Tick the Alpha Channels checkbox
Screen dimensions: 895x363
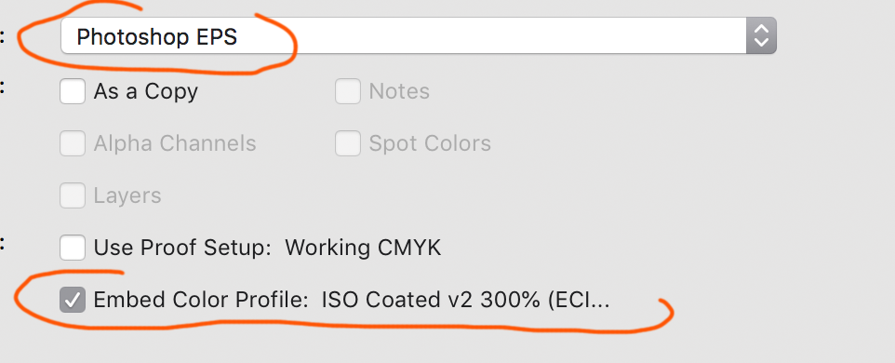click(73, 143)
